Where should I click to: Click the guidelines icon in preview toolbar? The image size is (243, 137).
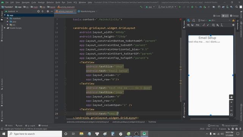click(x=222, y=25)
